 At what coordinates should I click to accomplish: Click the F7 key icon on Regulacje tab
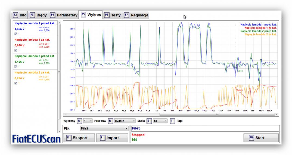(126, 15)
